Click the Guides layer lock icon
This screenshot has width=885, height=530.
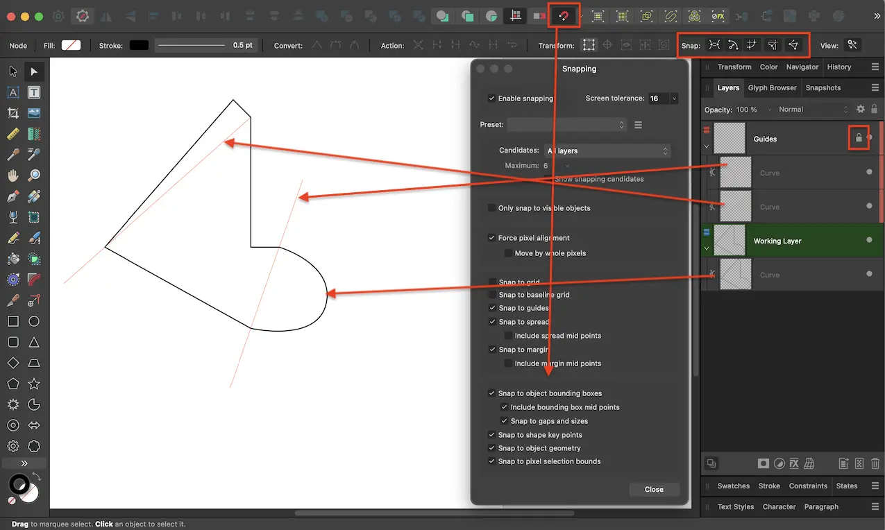[x=858, y=138]
